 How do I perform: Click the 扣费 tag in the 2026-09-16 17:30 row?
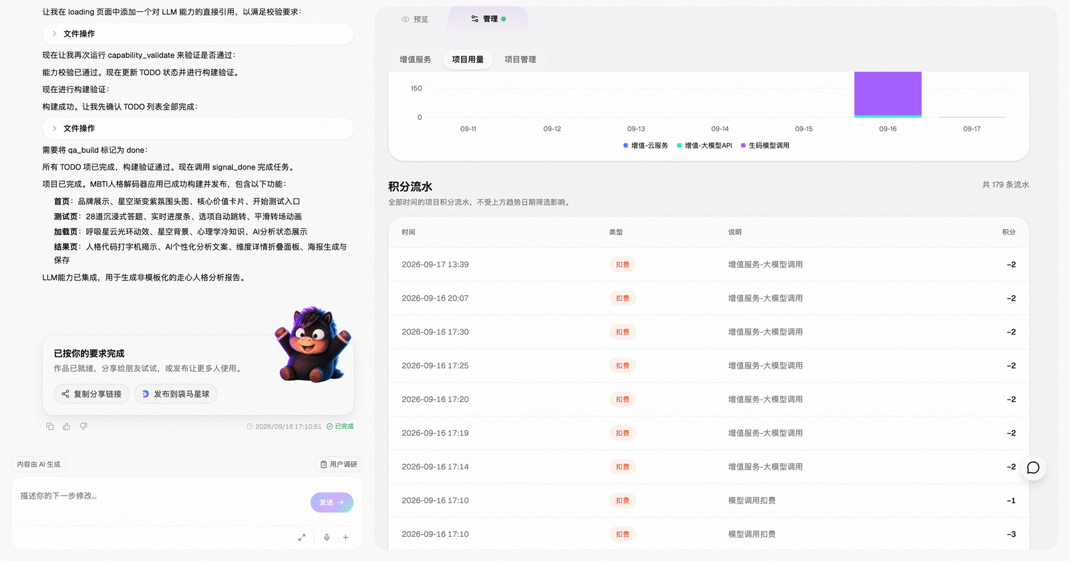click(623, 332)
